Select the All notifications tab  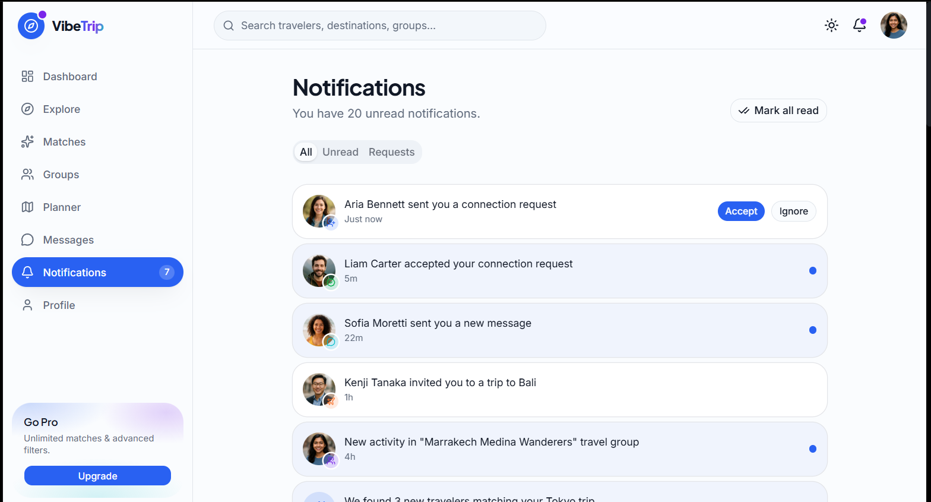[306, 152]
